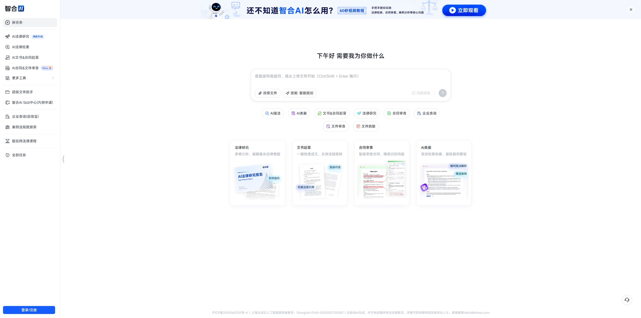Click the library icon for 案例法规数据库
Image resolution: width=641 pixels, height=318 pixels.
(8, 127)
